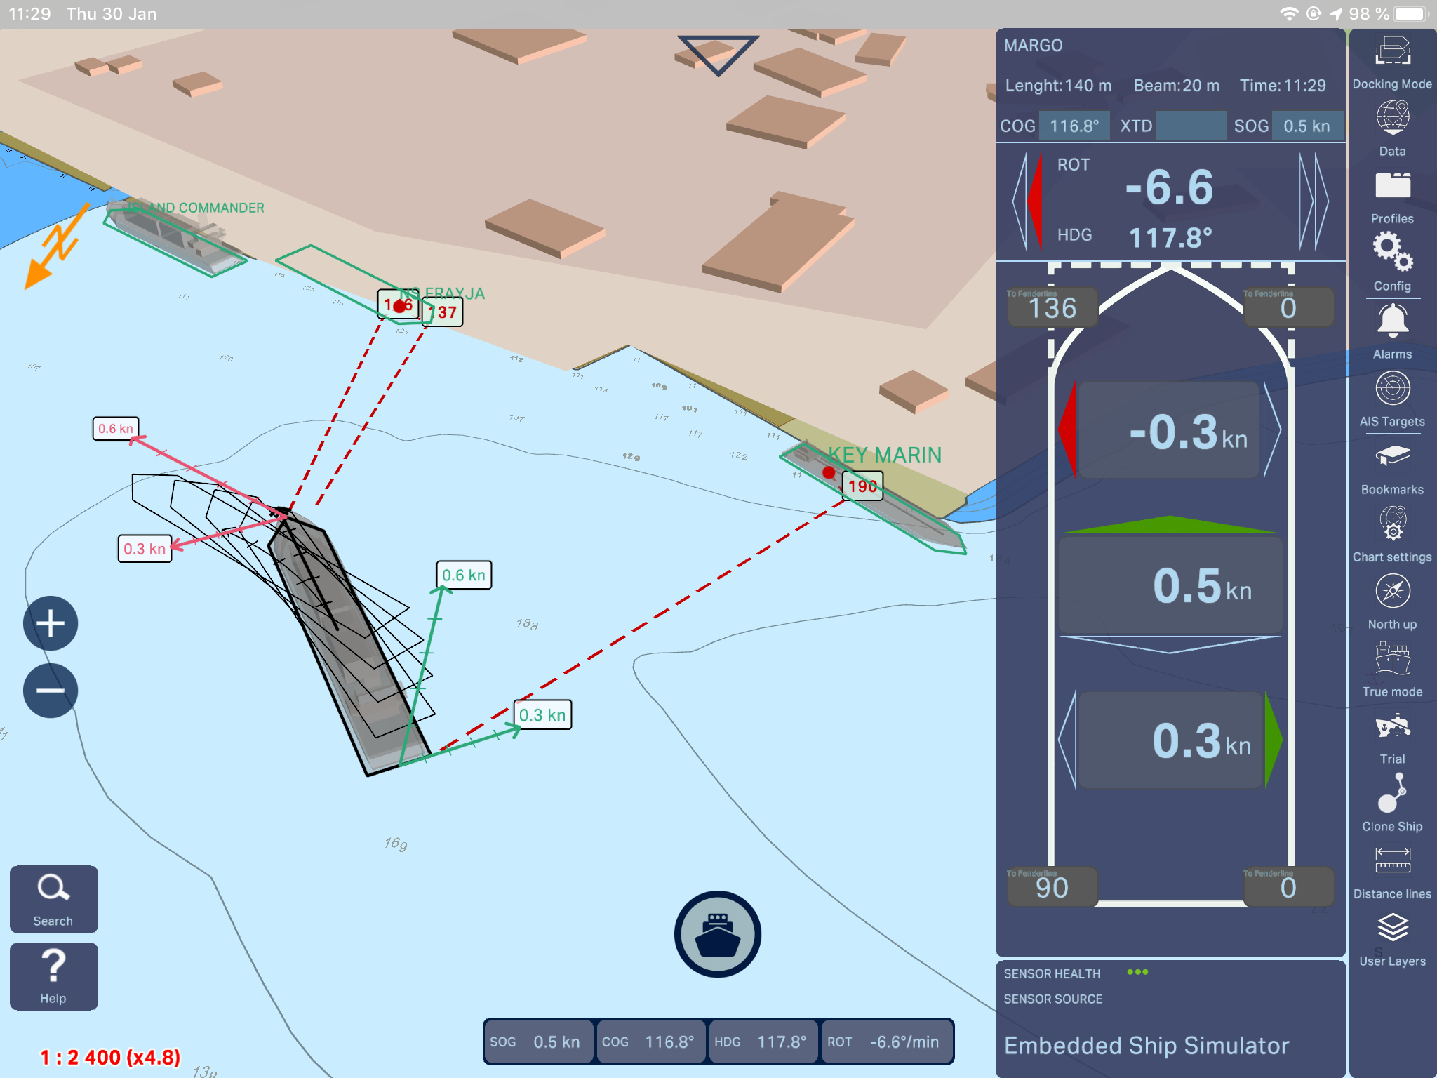Open the Help button
1437x1078 pixels.
coord(53,976)
